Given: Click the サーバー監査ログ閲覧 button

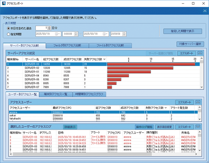Looking at the screenshot, I should coord(161,53).
